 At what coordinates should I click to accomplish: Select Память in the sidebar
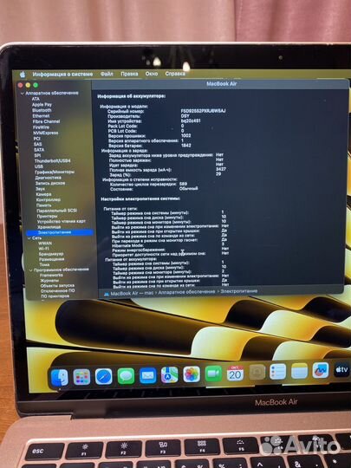[x=44, y=205]
